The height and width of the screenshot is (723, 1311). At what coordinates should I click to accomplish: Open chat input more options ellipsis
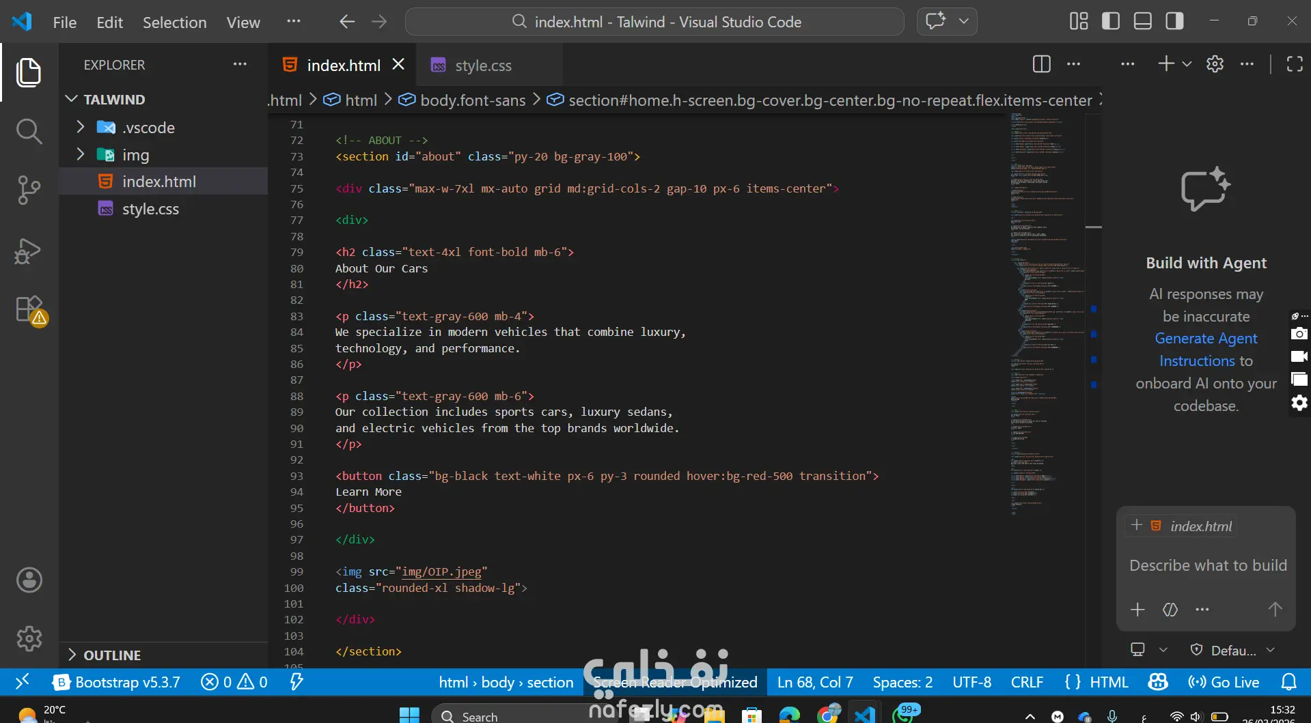tap(1202, 610)
